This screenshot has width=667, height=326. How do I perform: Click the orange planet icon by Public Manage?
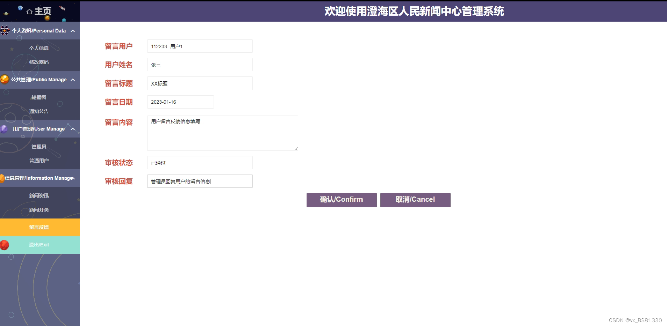5,79
